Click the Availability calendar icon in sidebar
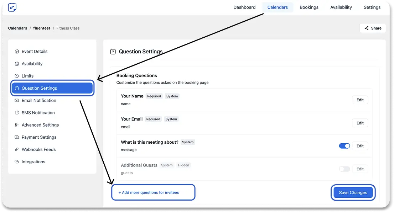 (x=17, y=64)
